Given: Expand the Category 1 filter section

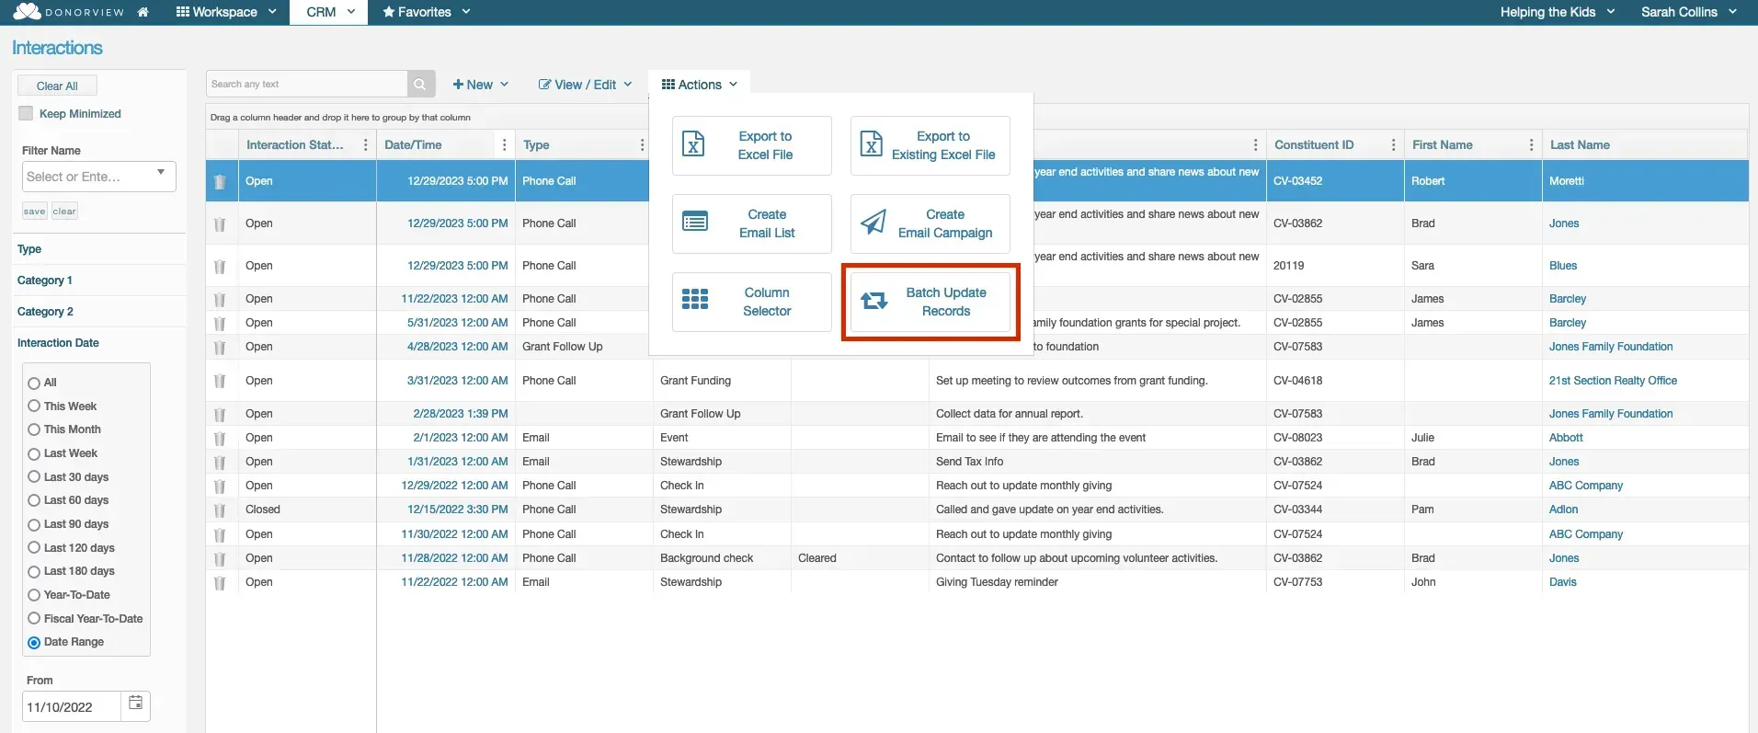Looking at the screenshot, I should (45, 281).
